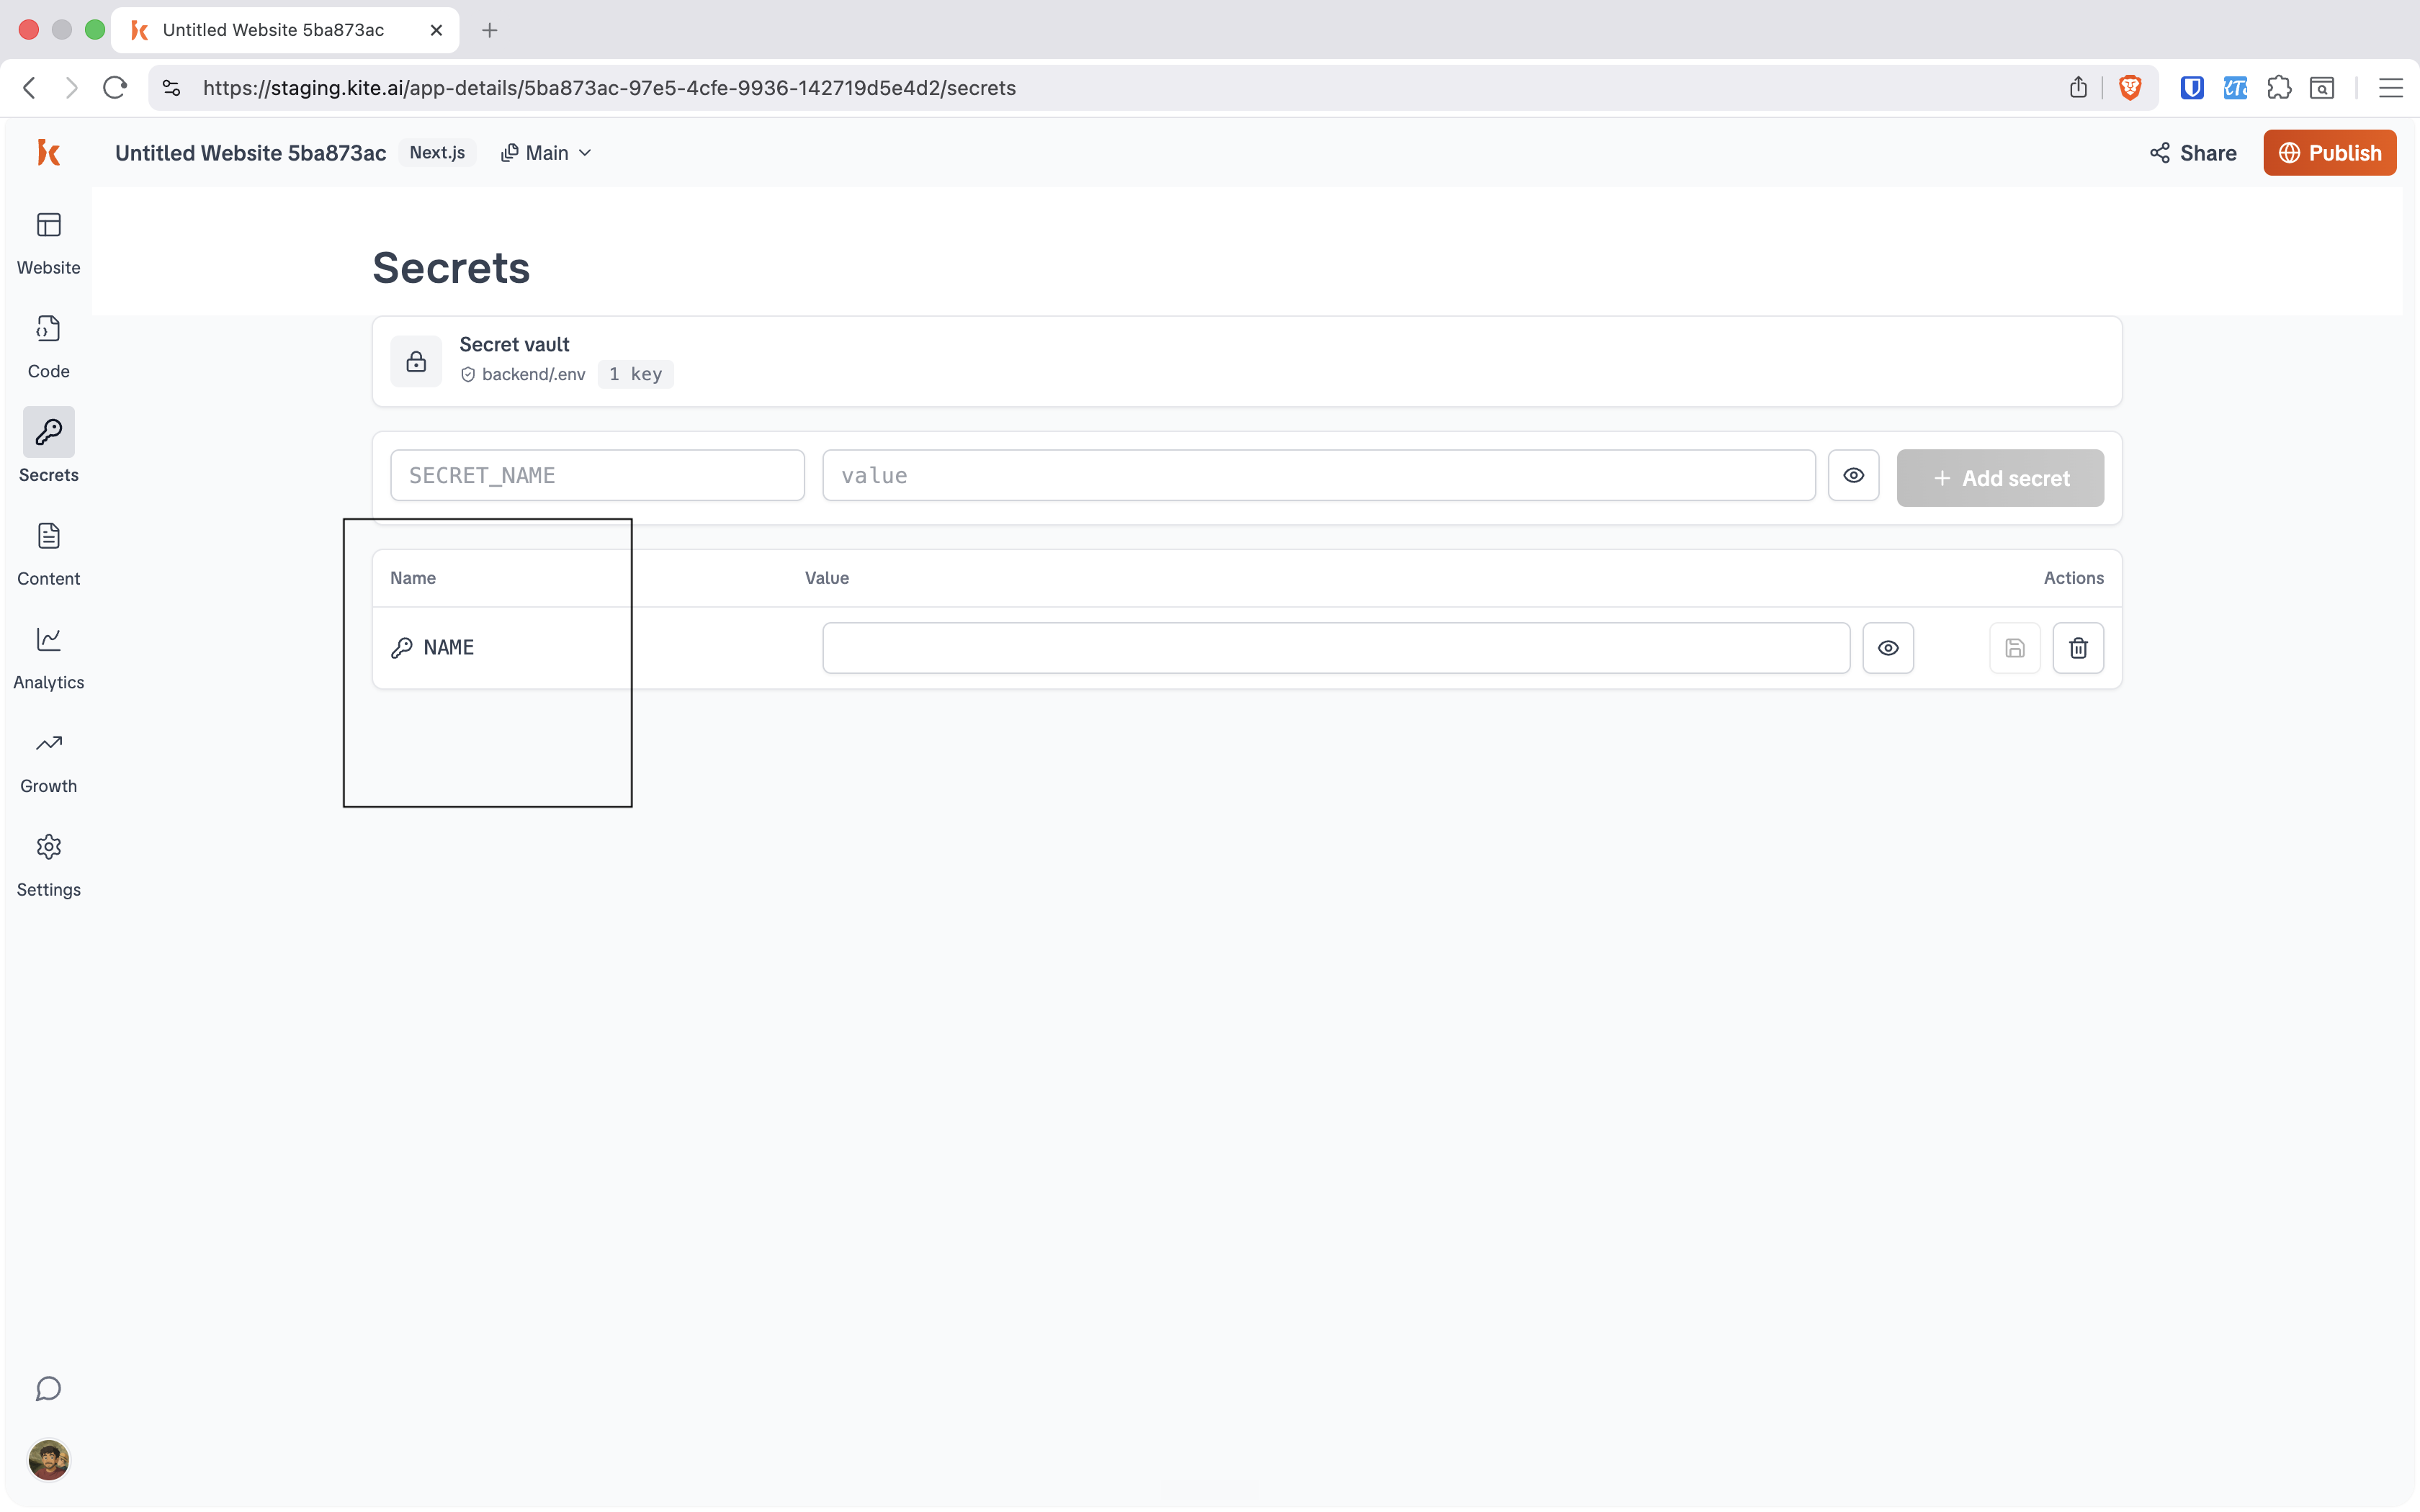Open the sidebar panel search icon in toolbar
The height and width of the screenshot is (1512, 2420).
(2322, 88)
